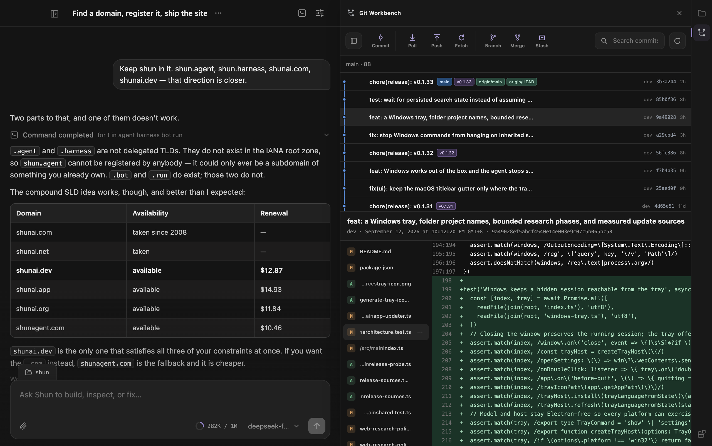
Task: Open release-sources.t... added file
Action: 385,380
